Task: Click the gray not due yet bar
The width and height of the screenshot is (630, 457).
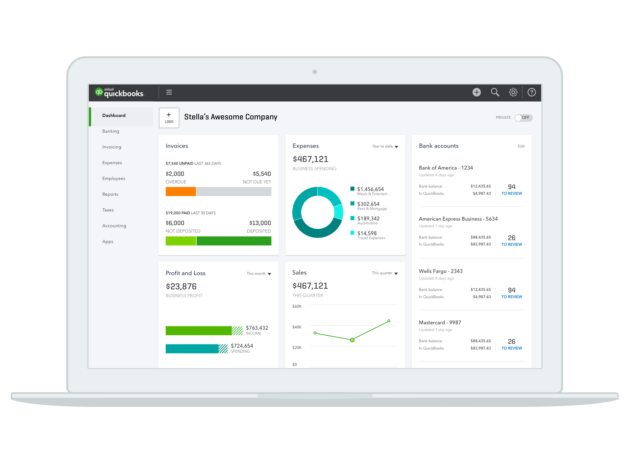Action: tap(234, 191)
